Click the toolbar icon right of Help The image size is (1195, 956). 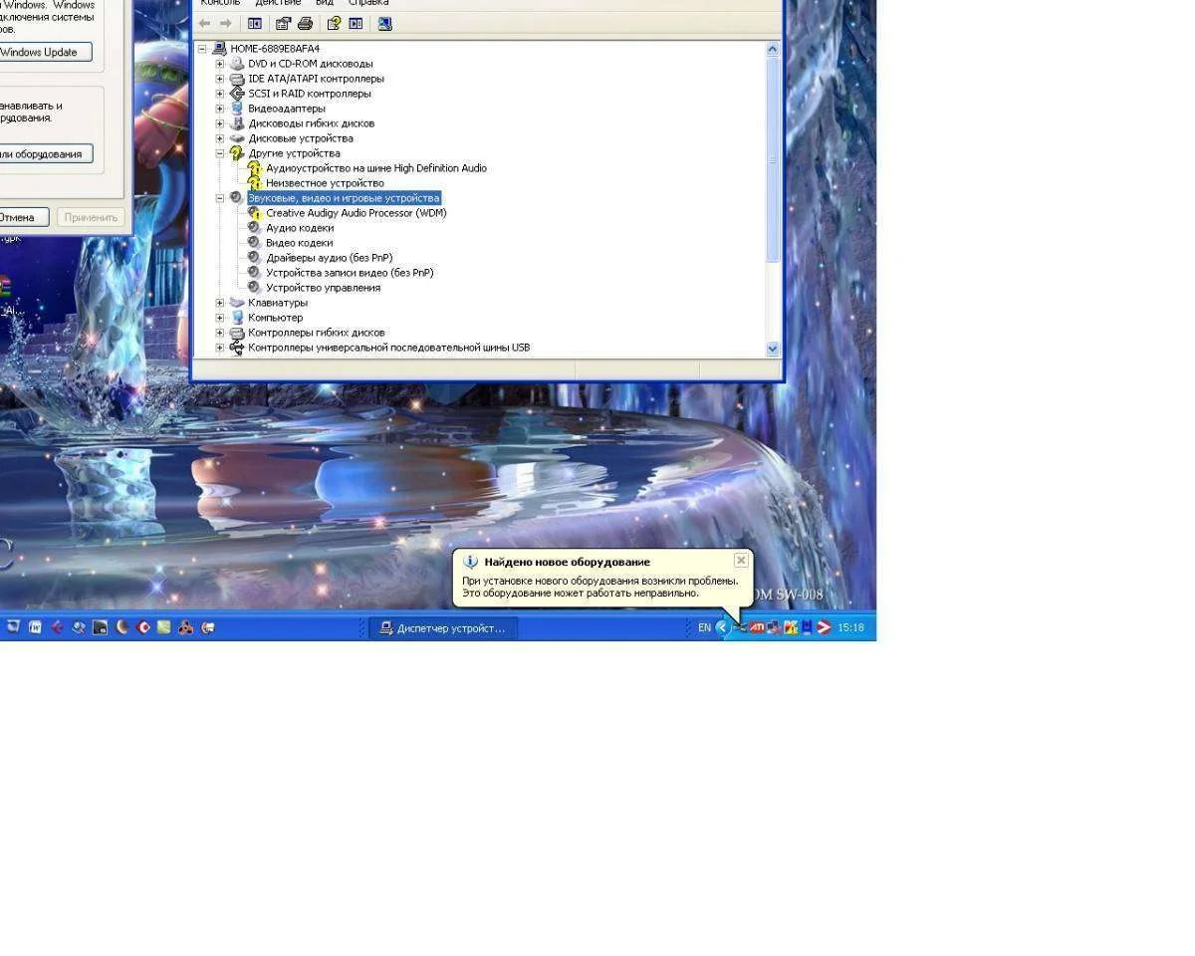coord(356,23)
